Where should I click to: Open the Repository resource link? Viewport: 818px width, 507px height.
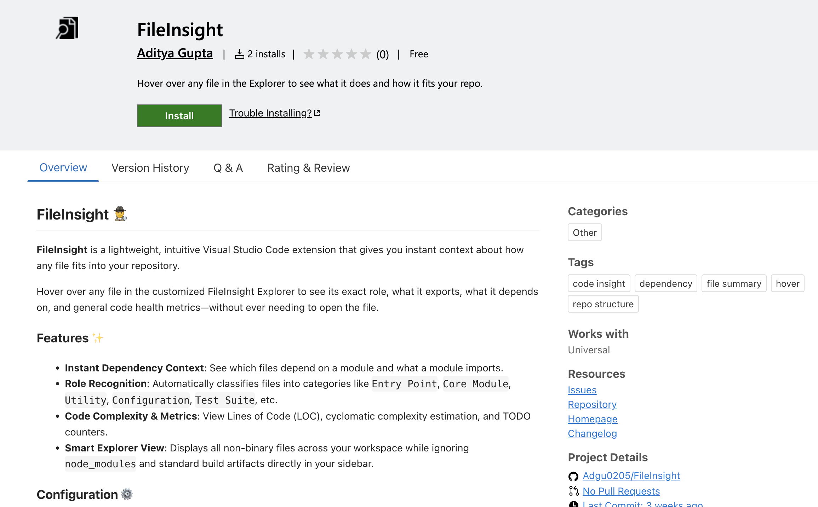click(592, 404)
